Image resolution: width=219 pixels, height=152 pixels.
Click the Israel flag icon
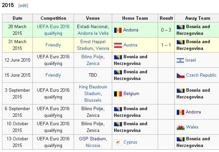(180, 60)
